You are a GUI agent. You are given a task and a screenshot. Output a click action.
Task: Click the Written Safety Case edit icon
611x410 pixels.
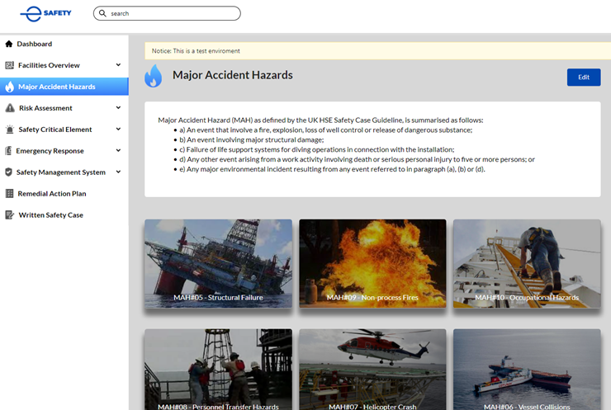pos(9,215)
